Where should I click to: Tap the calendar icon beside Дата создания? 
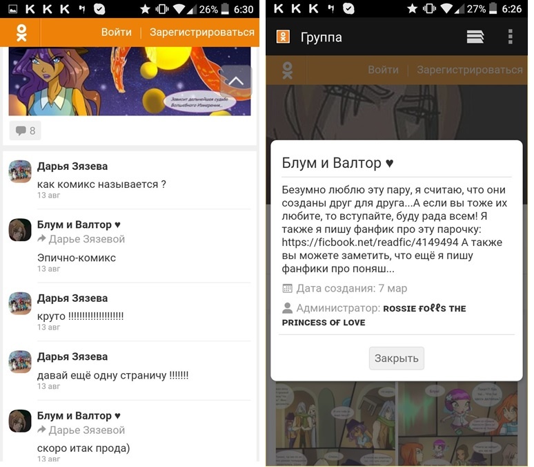tap(288, 288)
